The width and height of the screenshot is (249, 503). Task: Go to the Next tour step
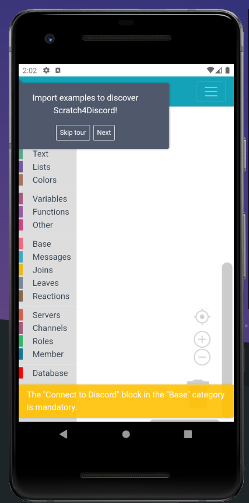(104, 133)
